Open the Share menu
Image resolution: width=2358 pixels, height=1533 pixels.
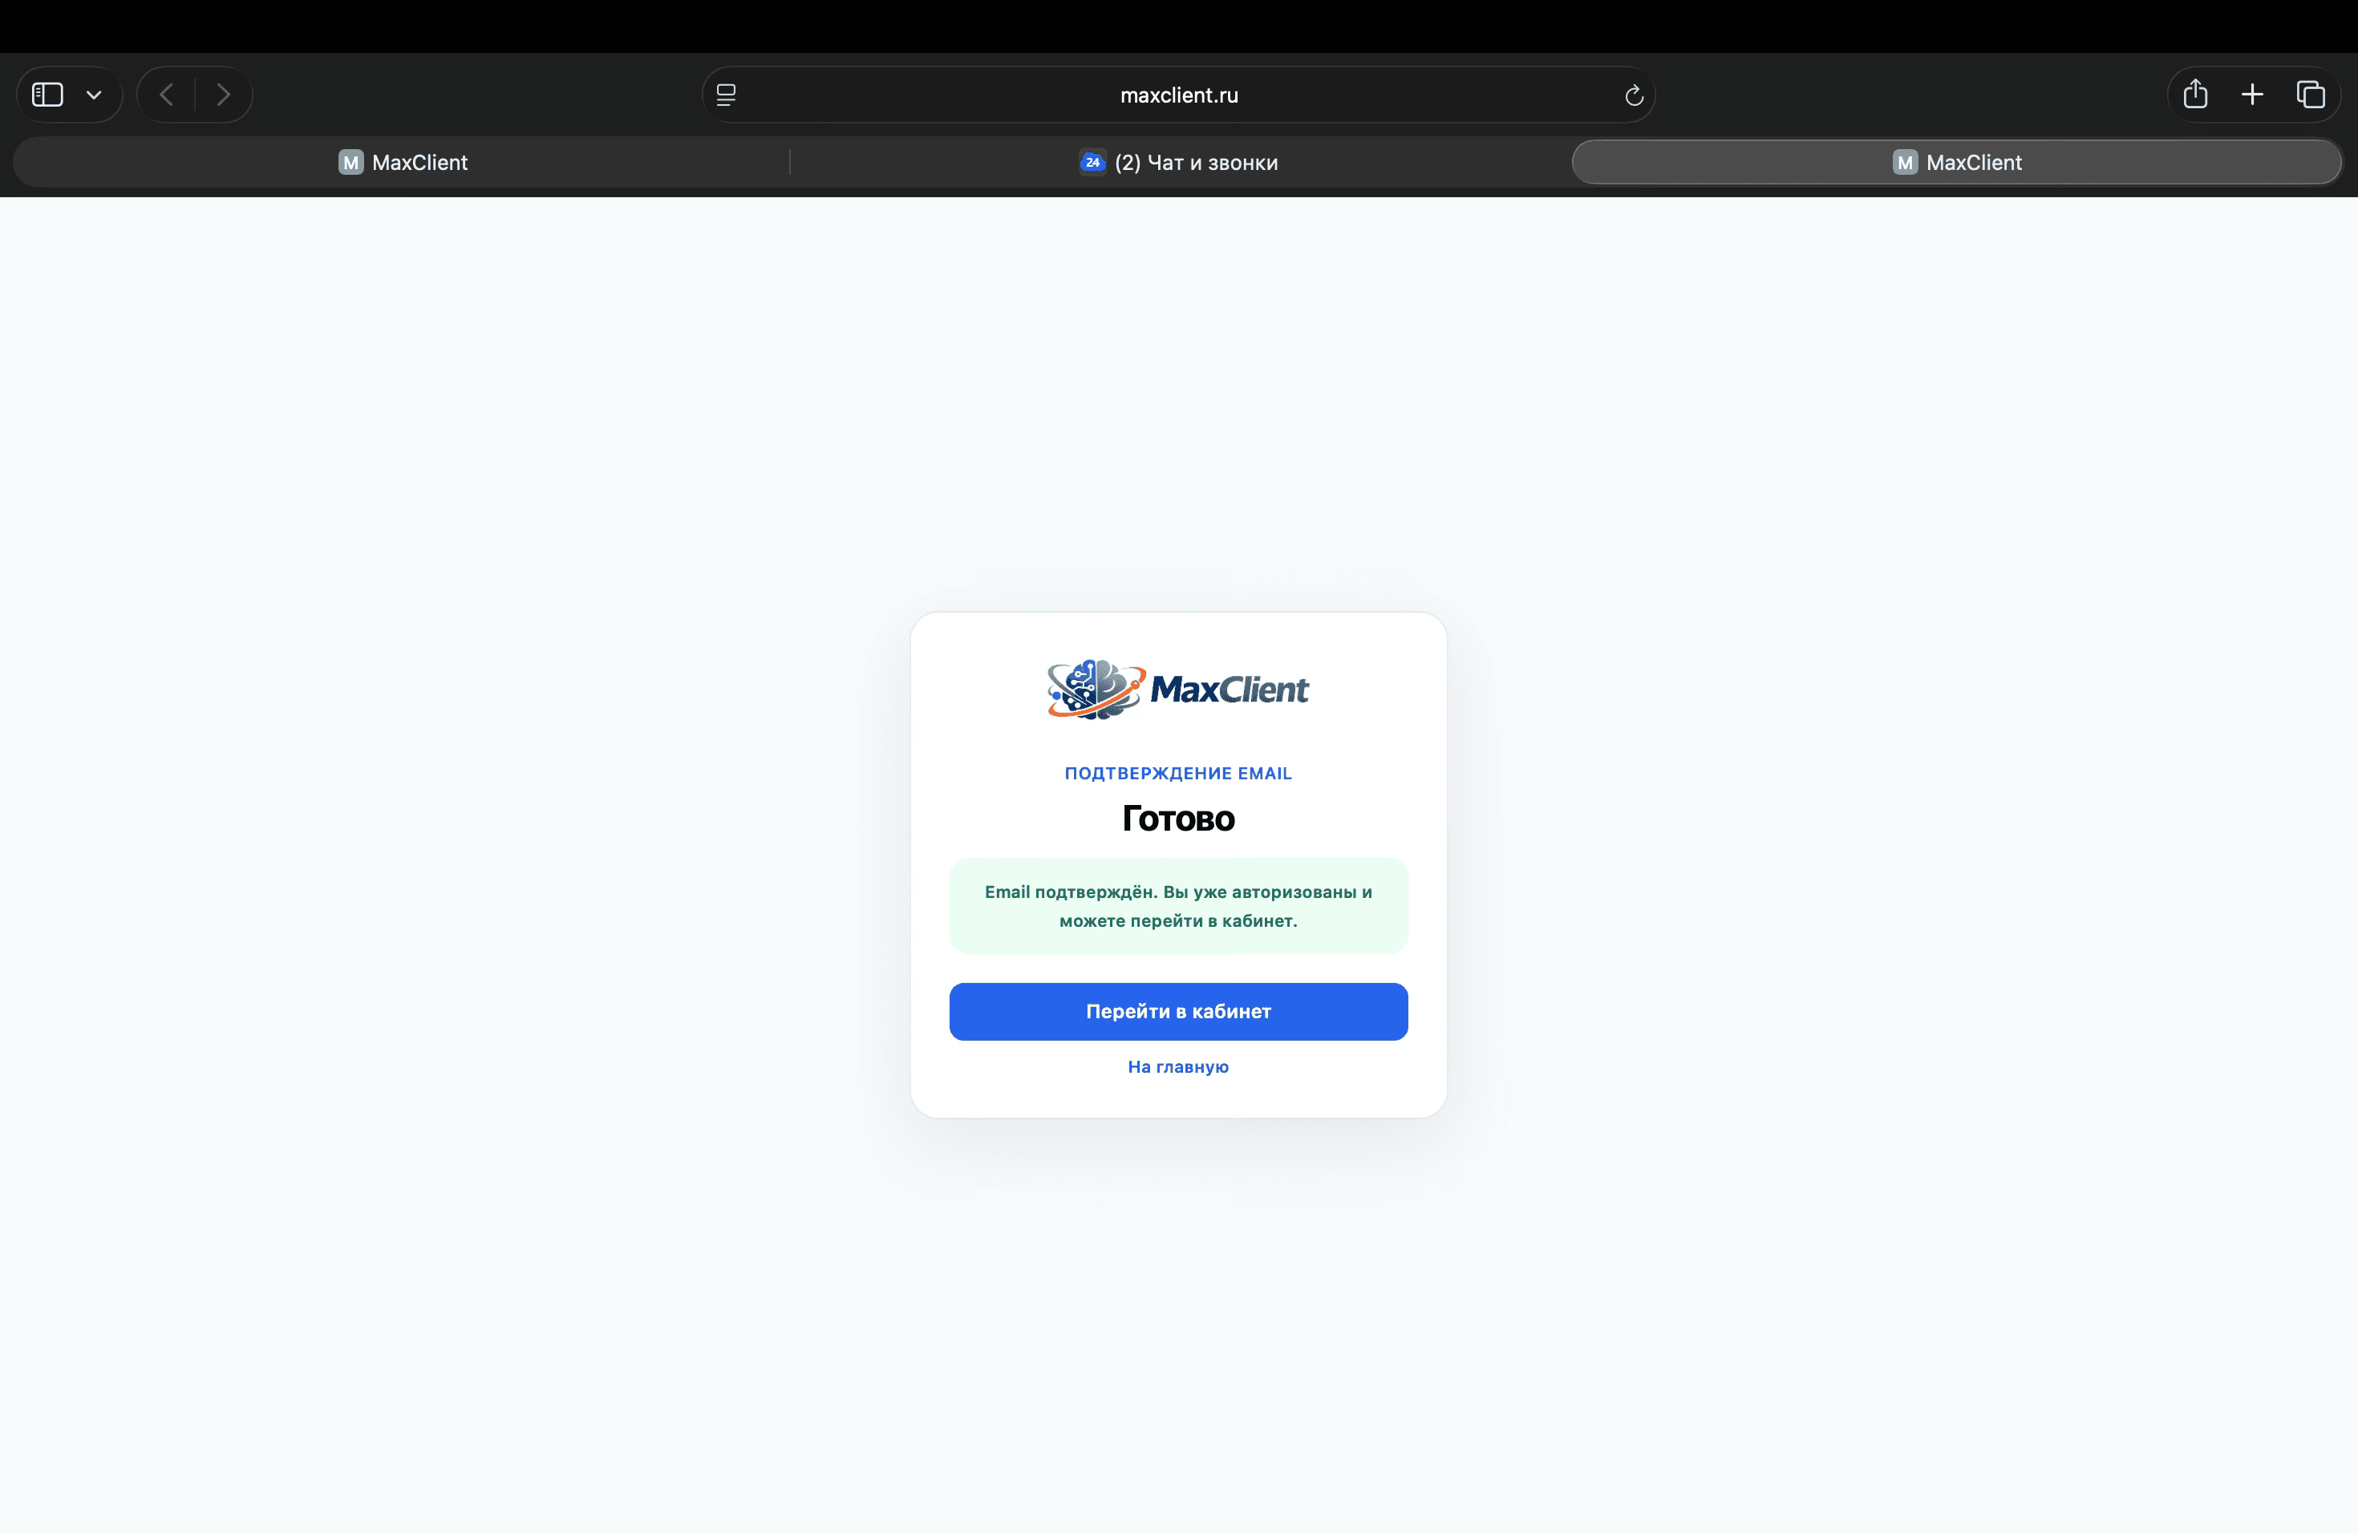[x=2195, y=94]
